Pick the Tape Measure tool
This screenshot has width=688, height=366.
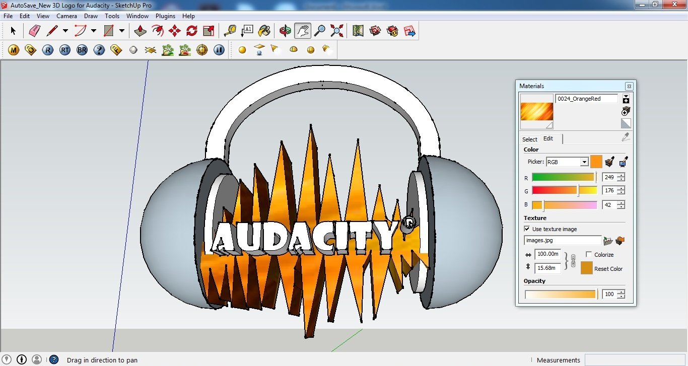(x=230, y=31)
